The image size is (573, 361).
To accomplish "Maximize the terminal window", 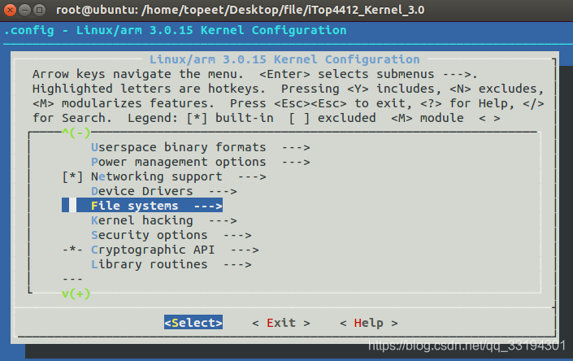I will click(39, 10).
